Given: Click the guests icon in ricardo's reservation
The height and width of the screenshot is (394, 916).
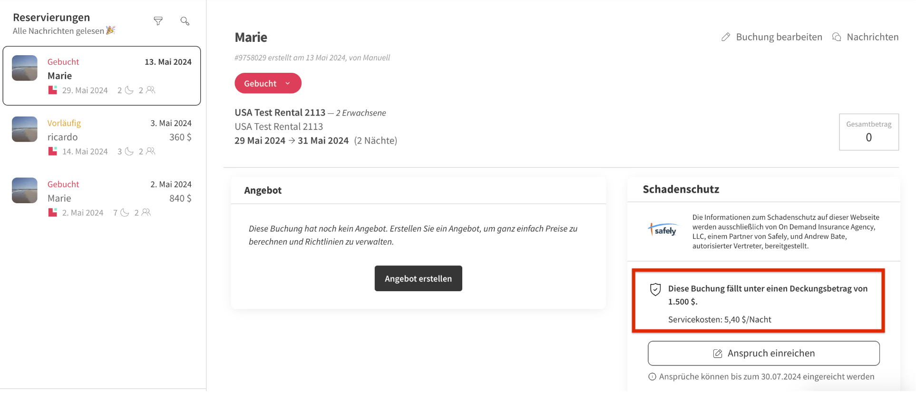Looking at the screenshot, I should point(150,151).
